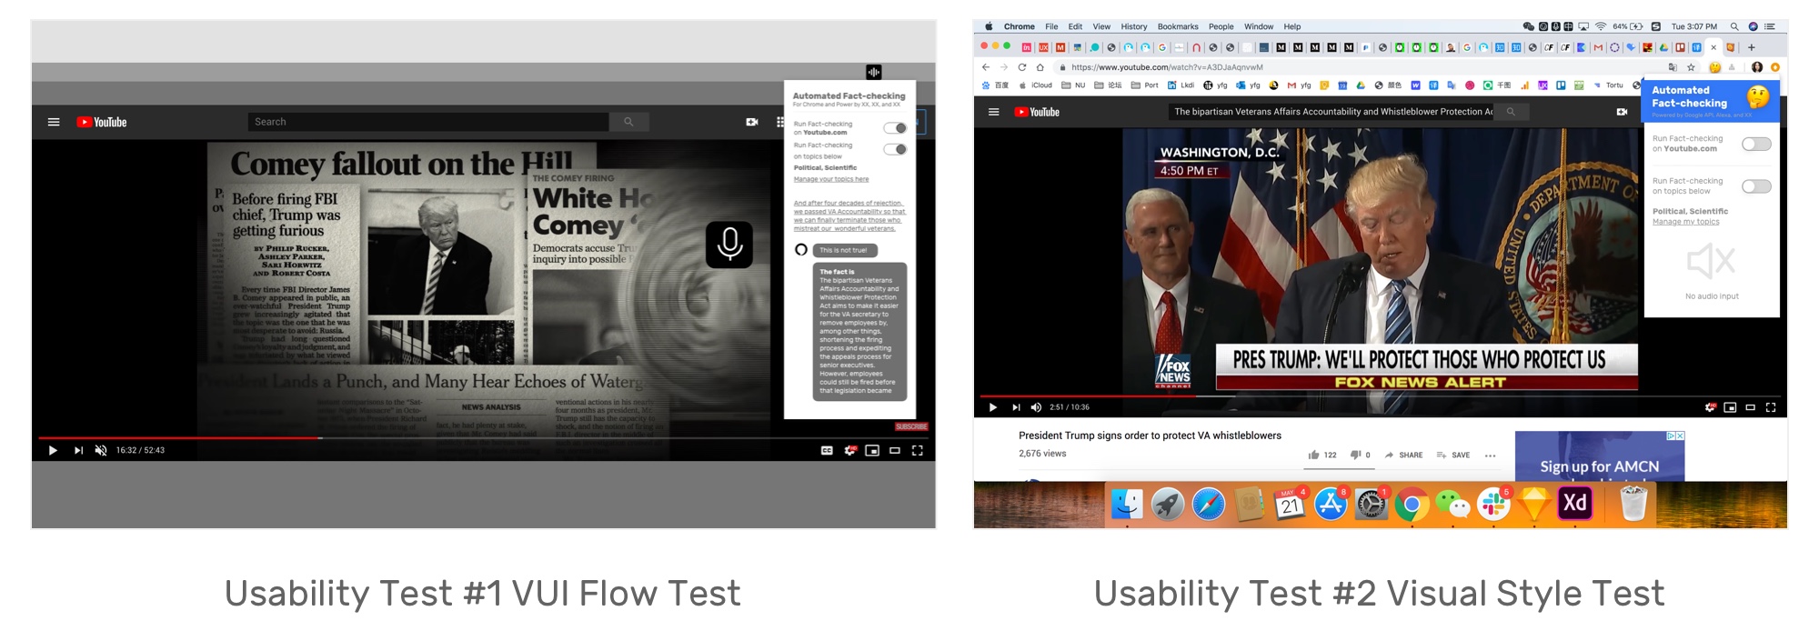
Task: Reload the page with the refresh button
Action: (1021, 67)
